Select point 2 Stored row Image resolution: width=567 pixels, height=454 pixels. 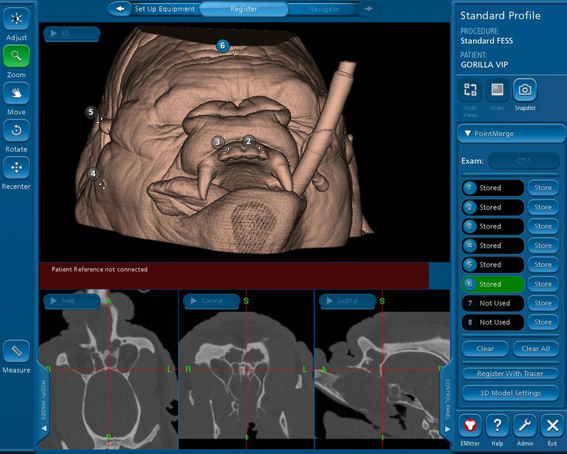point(492,207)
